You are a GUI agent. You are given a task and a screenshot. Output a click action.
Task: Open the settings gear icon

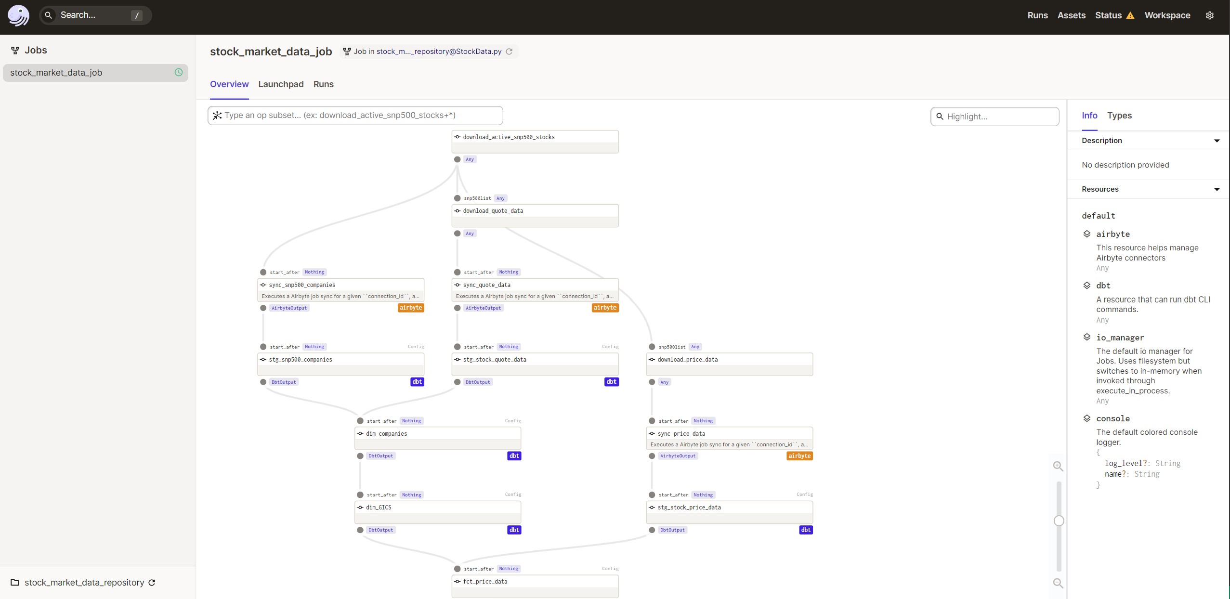tap(1209, 15)
